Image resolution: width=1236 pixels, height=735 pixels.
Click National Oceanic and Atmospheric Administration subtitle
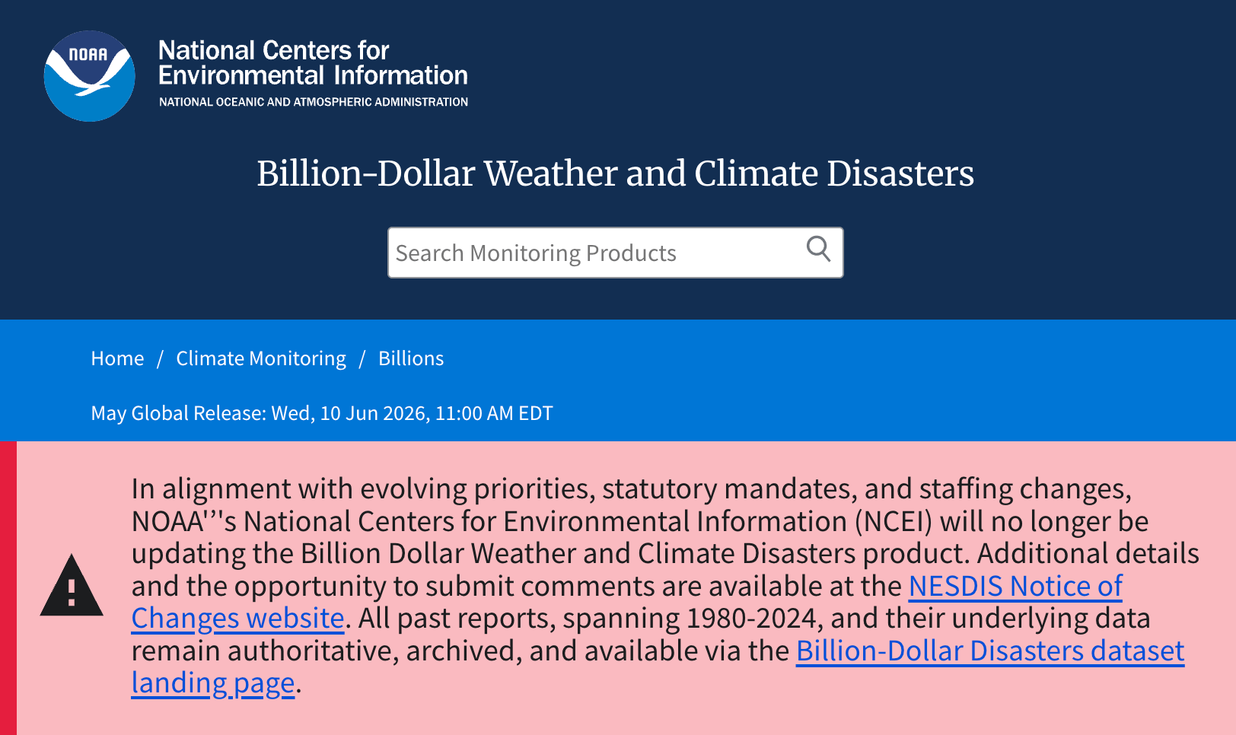314,102
